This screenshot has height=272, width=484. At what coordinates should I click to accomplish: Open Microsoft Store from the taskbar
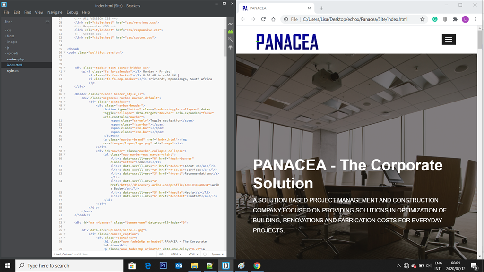click(132, 265)
